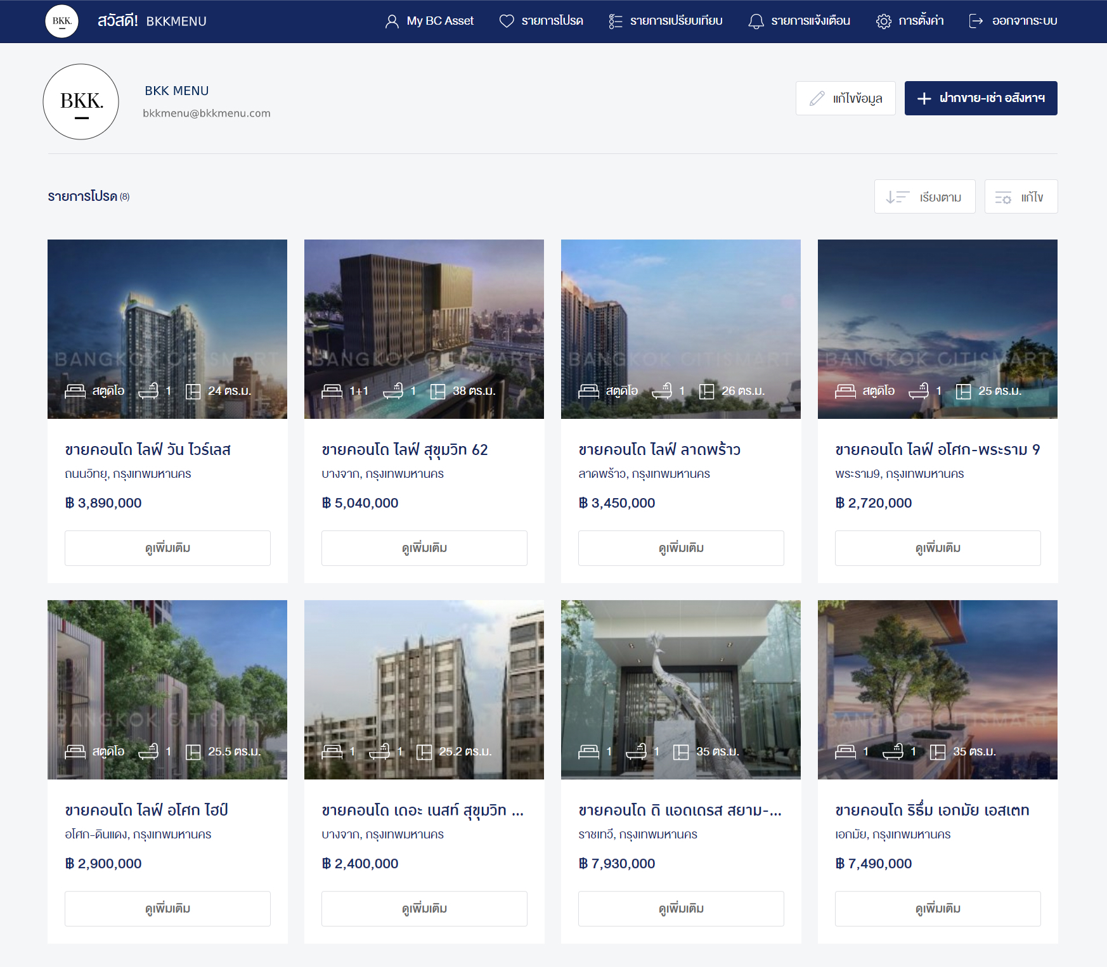Screen dimensions: 1107x967
Task: Click the heart icon for favorites list
Action: [507, 21]
